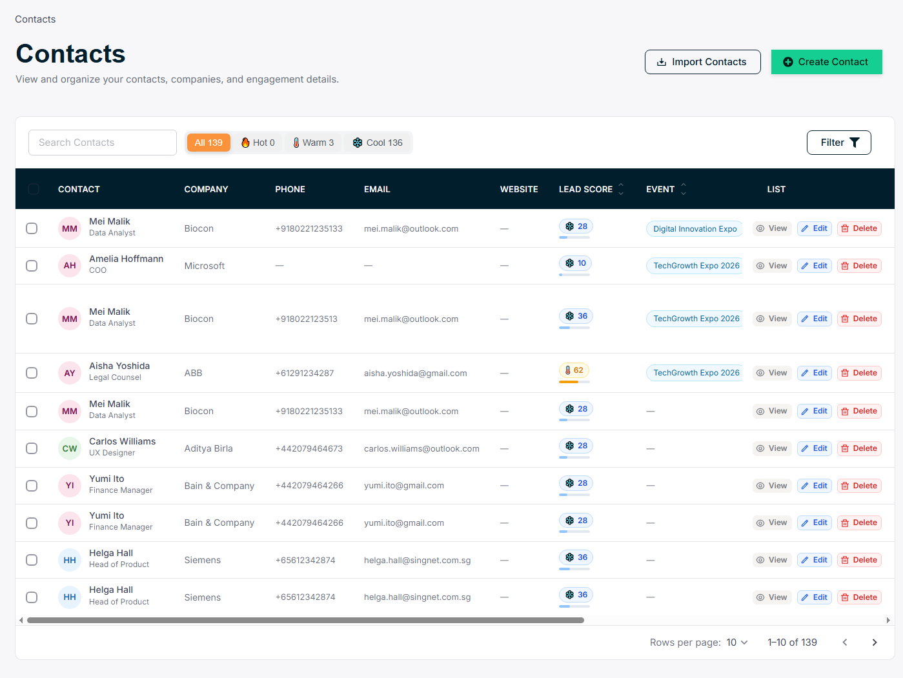Click the green Create Contact button
Image resolution: width=903 pixels, height=678 pixels.
tap(826, 62)
